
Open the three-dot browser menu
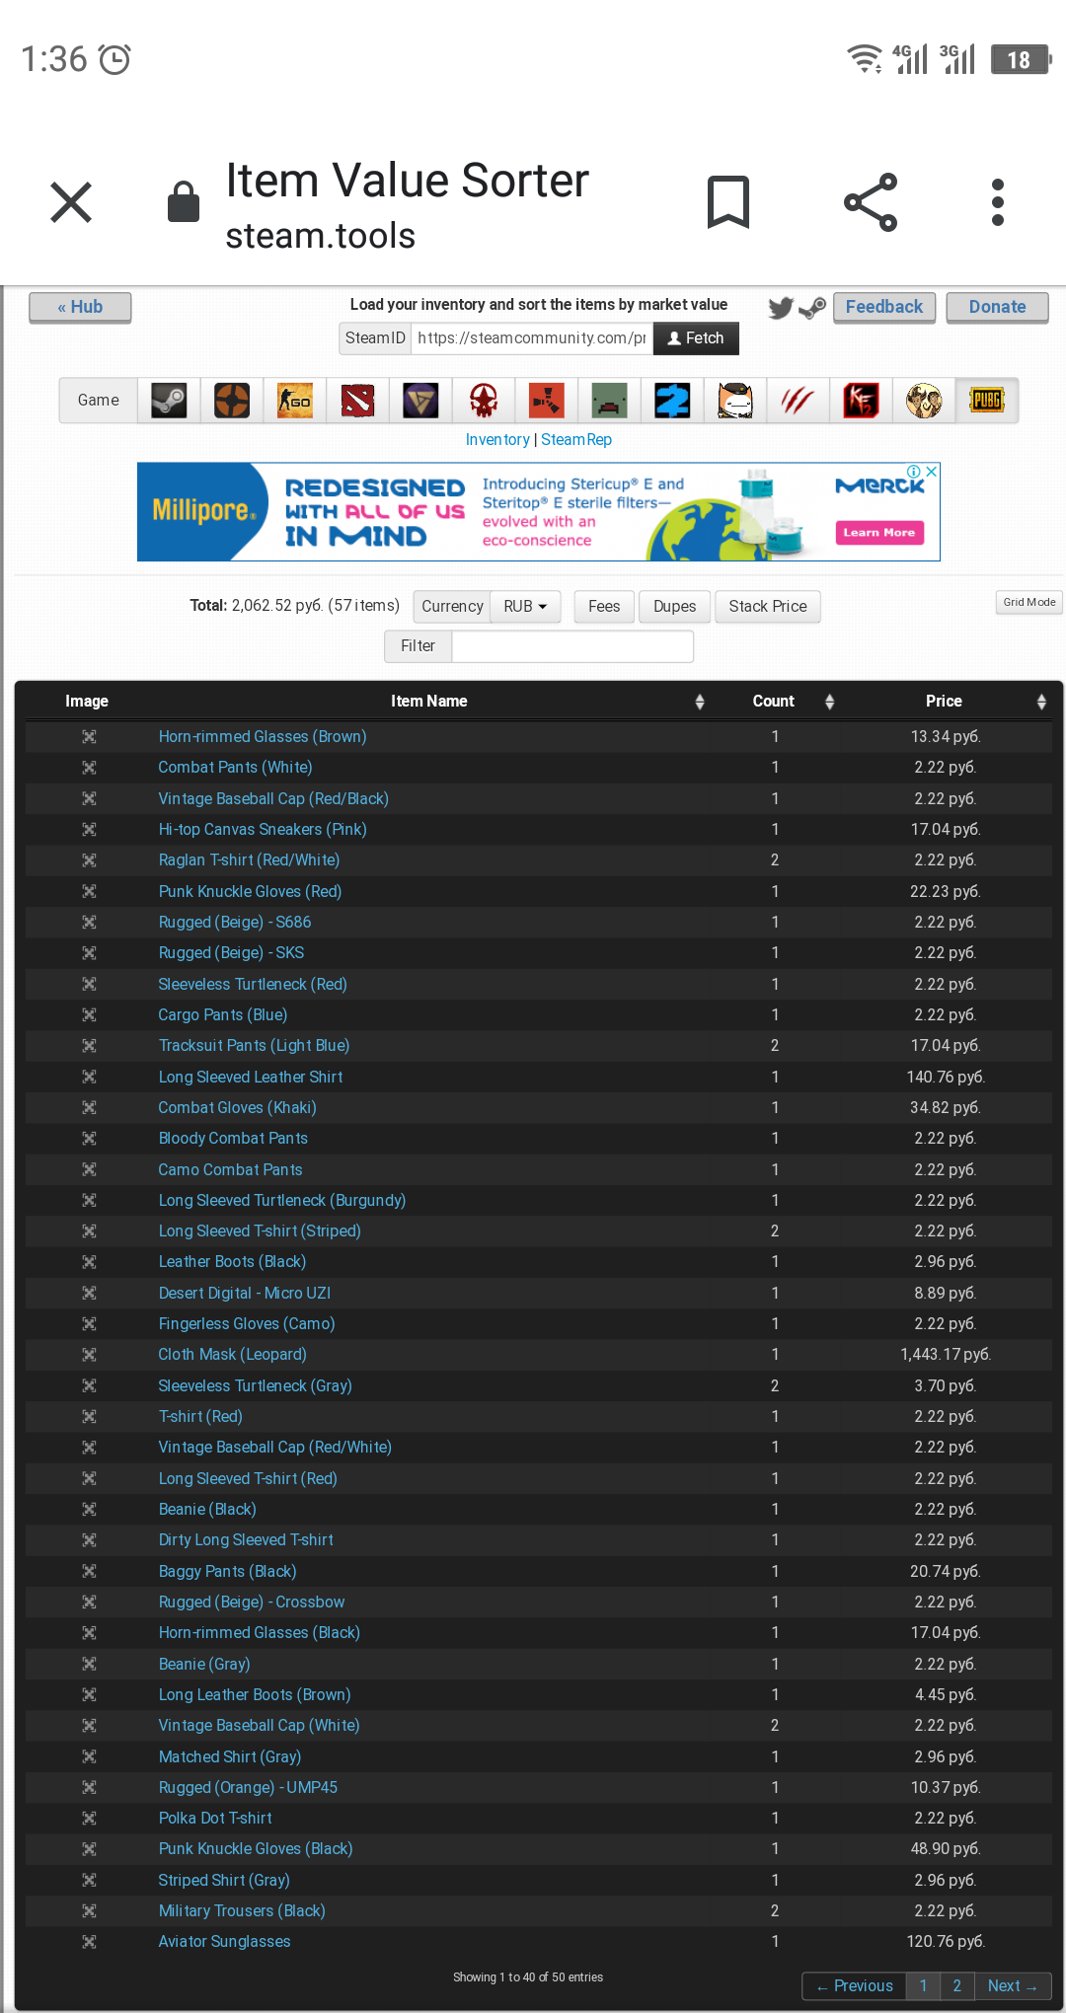pyautogui.click(x=998, y=202)
